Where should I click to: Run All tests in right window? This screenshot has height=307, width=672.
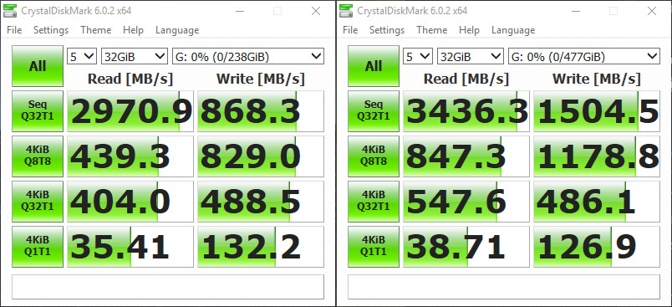pos(374,66)
